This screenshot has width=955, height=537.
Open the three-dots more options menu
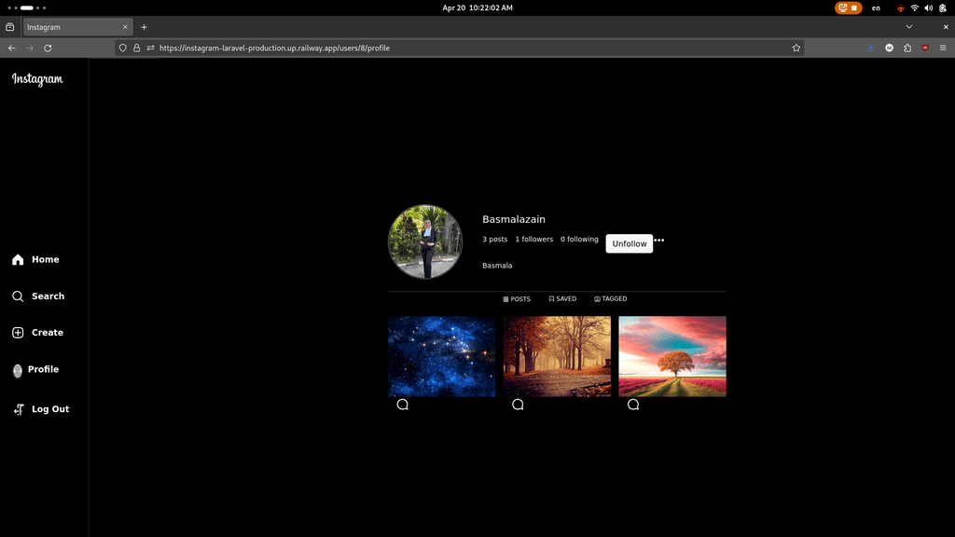click(659, 240)
